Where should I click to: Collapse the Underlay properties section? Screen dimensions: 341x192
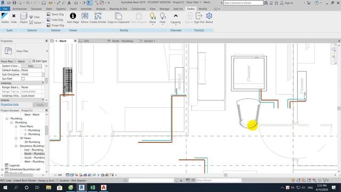click(x=43, y=83)
